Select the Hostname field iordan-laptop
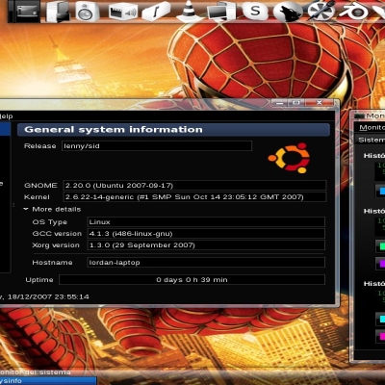Image resolution: width=385 pixels, height=385 pixels. (206, 263)
